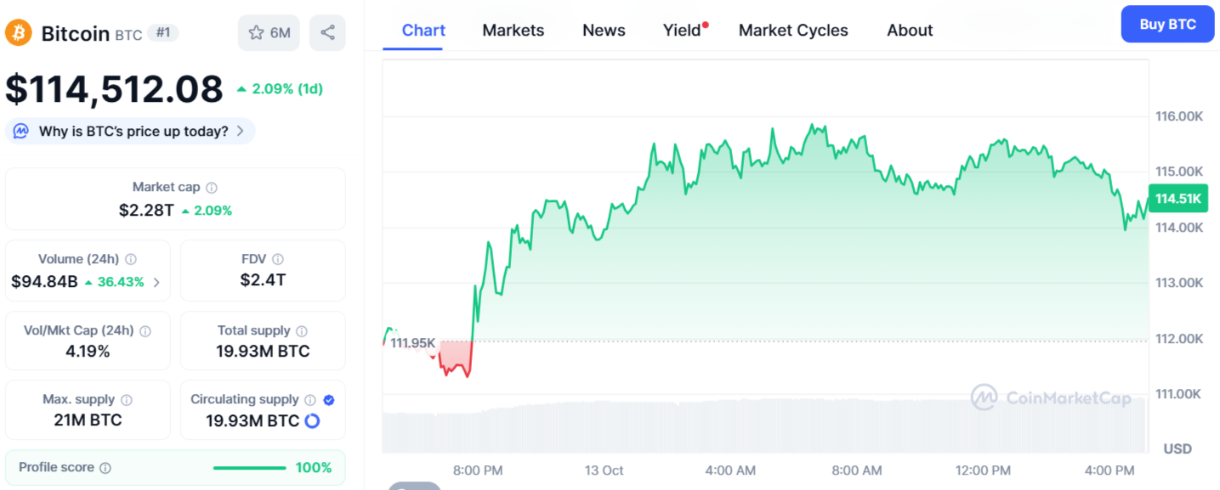This screenshot has width=1220, height=490.
Task: Click the Circulating supply verified badge
Action: tap(329, 400)
